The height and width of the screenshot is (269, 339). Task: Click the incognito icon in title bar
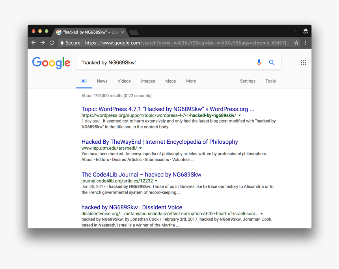coord(305,31)
